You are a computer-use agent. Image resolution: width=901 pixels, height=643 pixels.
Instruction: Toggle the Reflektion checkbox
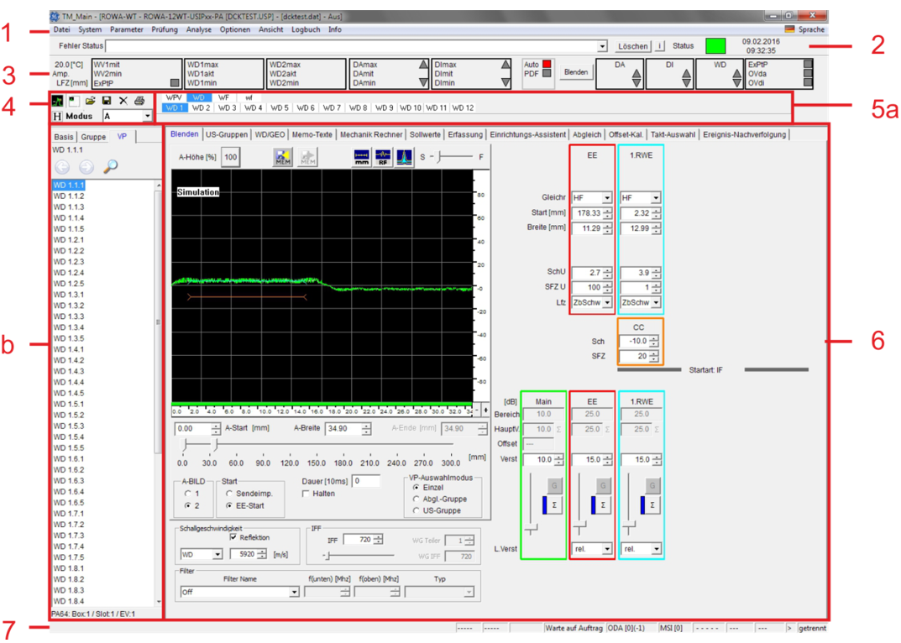[233, 537]
